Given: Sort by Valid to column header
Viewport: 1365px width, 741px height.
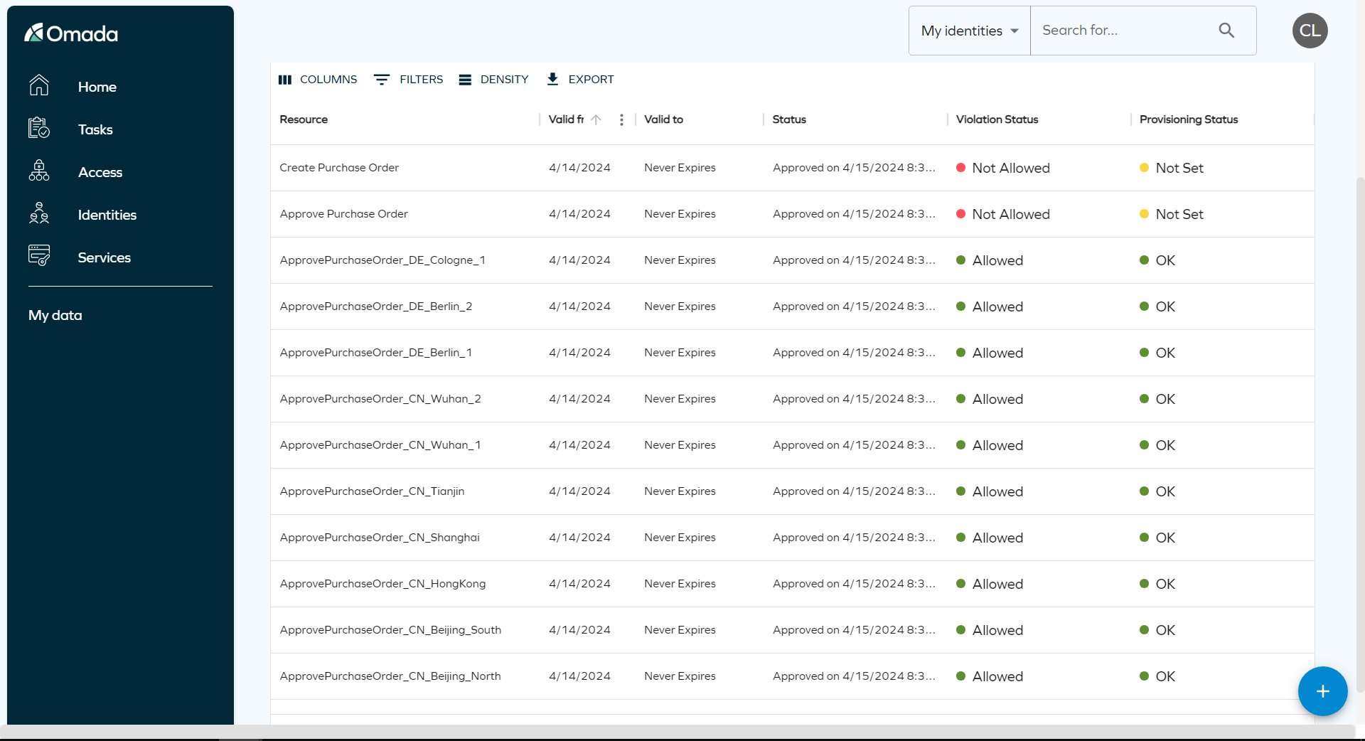Looking at the screenshot, I should coord(663,119).
